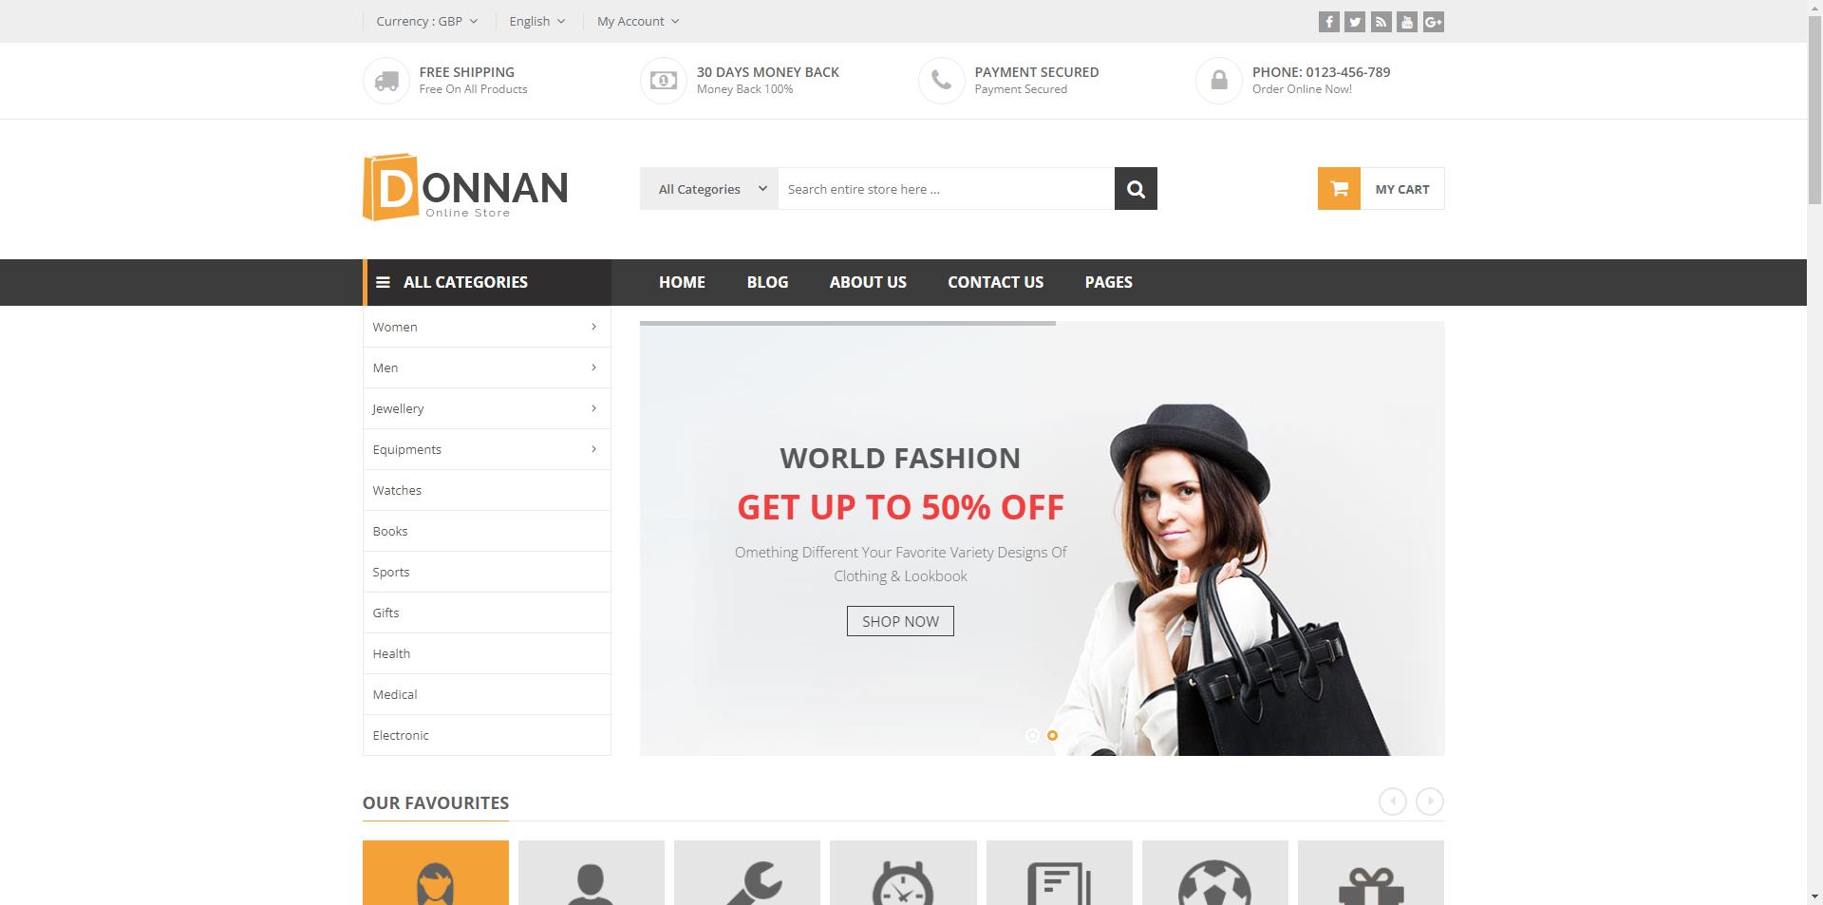
Task: Open the English language dropdown
Action: (536, 21)
